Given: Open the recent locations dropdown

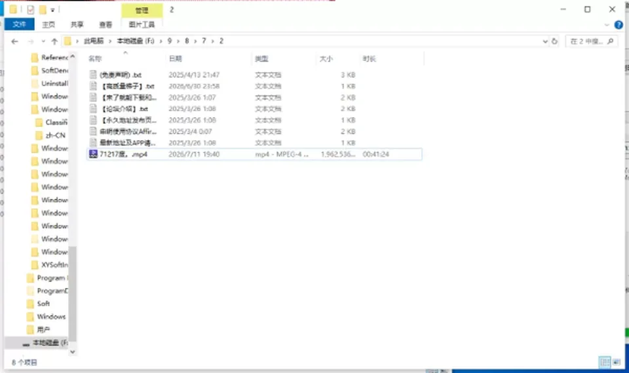Looking at the screenshot, I should tap(43, 41).
